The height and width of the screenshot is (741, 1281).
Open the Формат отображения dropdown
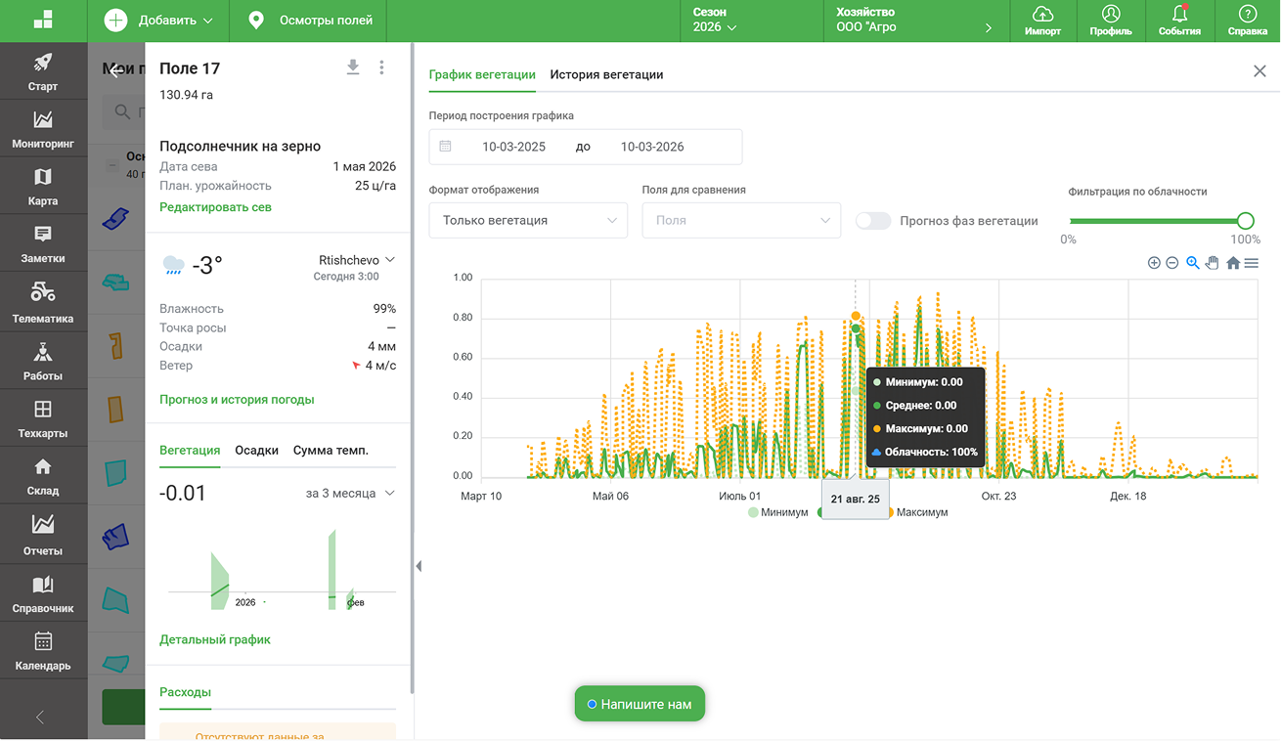(x=528, y=221)
